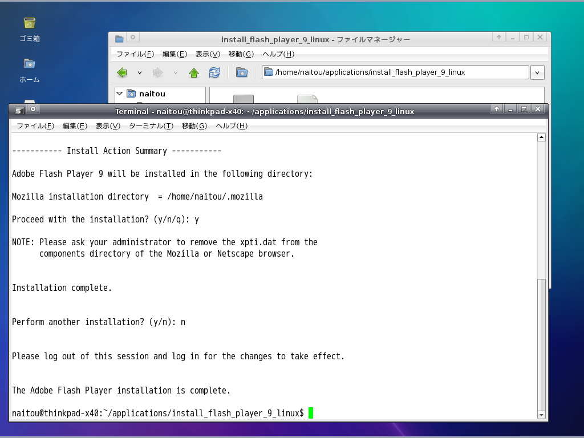The width and height of the screenshot is (584, 438).
Task: Click the 'Install Action Summary' heading line
Action: [x=117, y=151]
